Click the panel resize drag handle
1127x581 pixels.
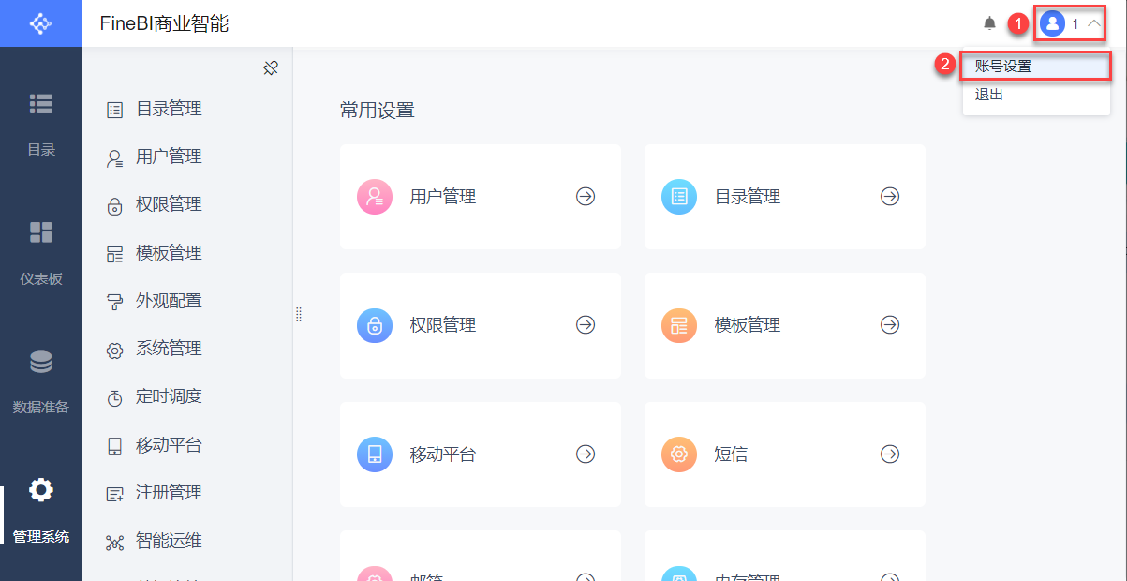299,314
